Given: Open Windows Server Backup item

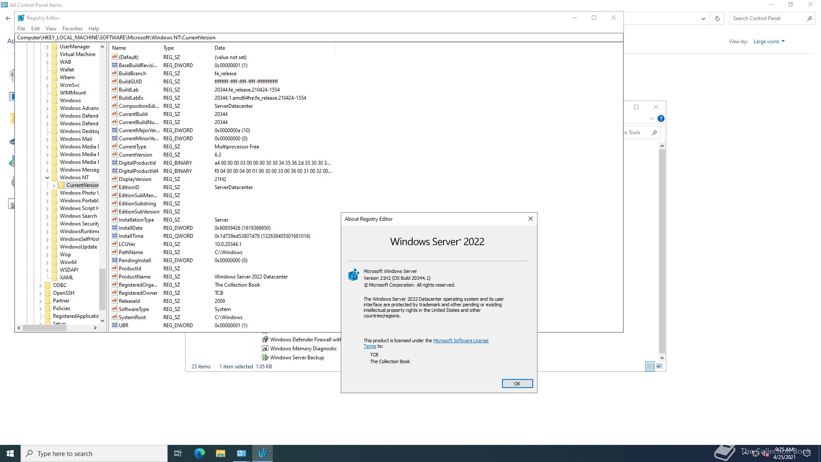Looking at the screenshot, I should click(293, 358).
